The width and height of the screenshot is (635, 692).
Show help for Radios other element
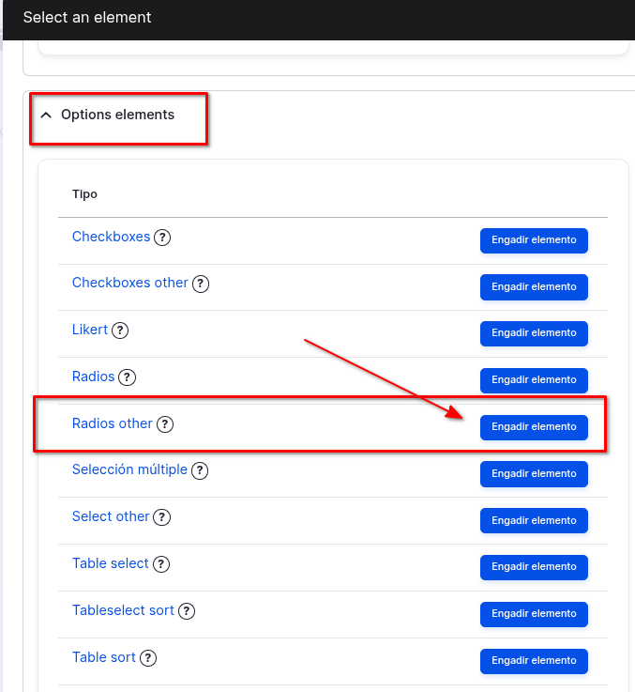tap(165, 424)
